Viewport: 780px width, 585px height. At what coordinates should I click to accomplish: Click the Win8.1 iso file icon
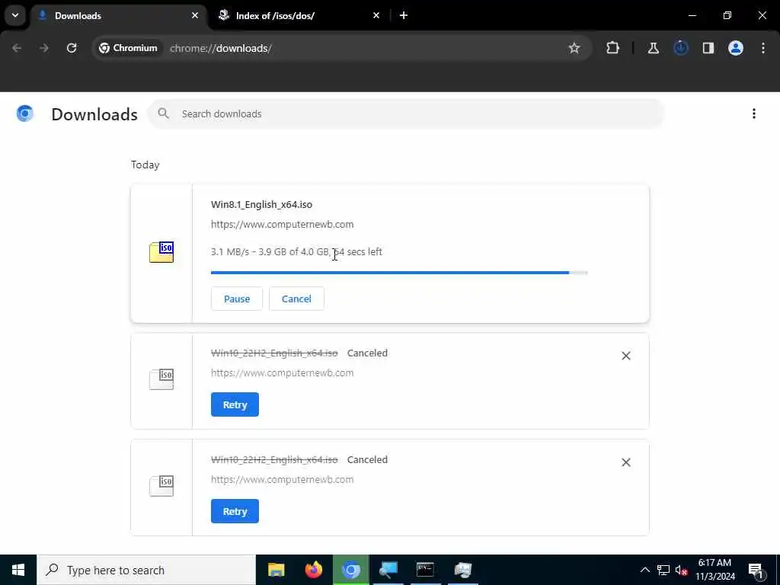pyautogui.click(x=161, y=252)
